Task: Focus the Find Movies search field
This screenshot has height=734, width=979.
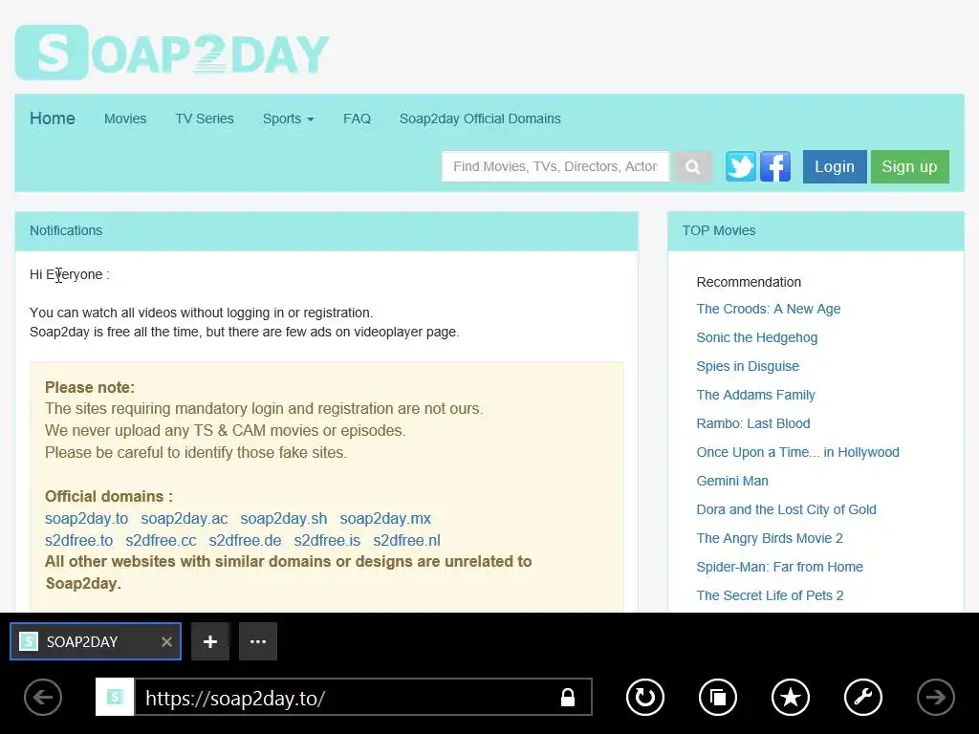Action: 555,166
